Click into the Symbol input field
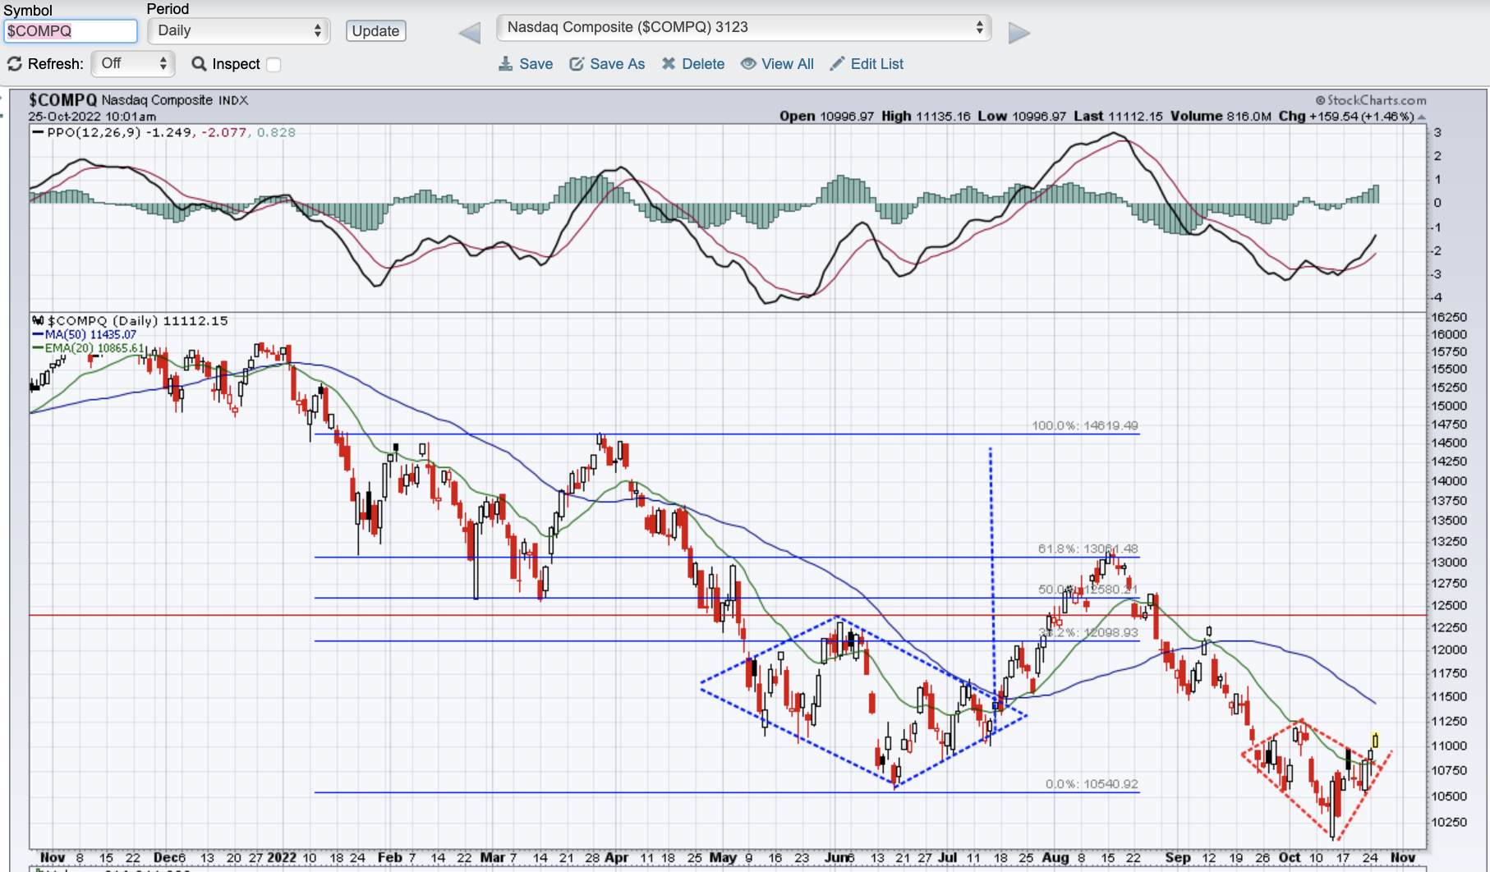This screenshot has height=872, width=1490. tap(70, 31)
